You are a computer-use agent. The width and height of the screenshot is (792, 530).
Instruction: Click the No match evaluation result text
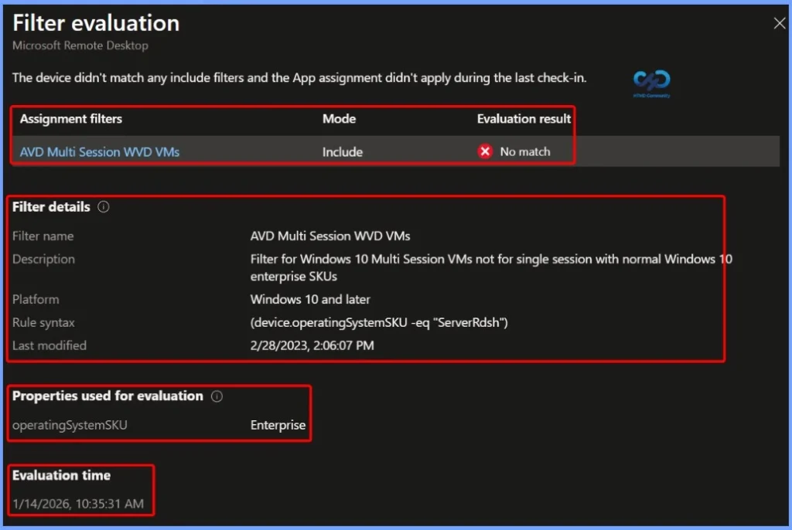click(x=524, y=151)
